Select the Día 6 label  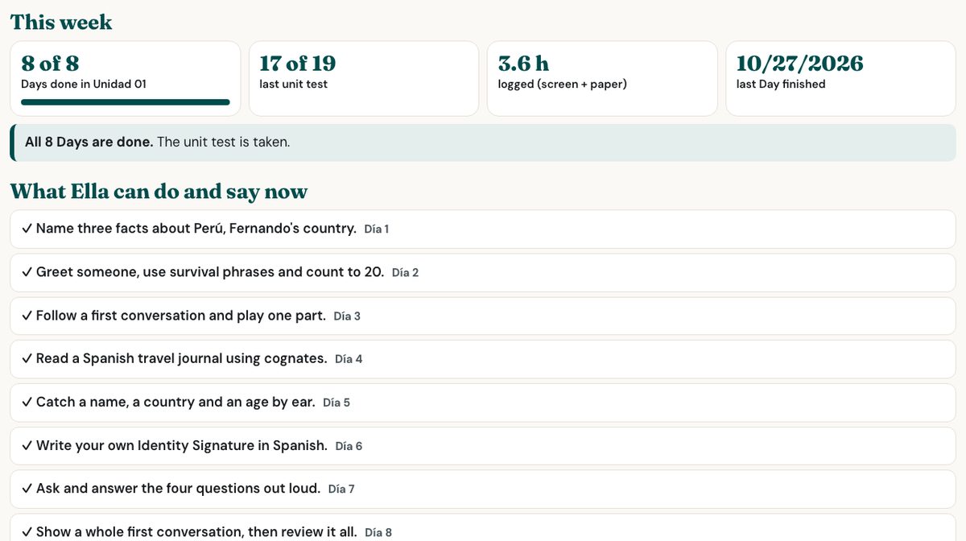(x=349, y=446)
